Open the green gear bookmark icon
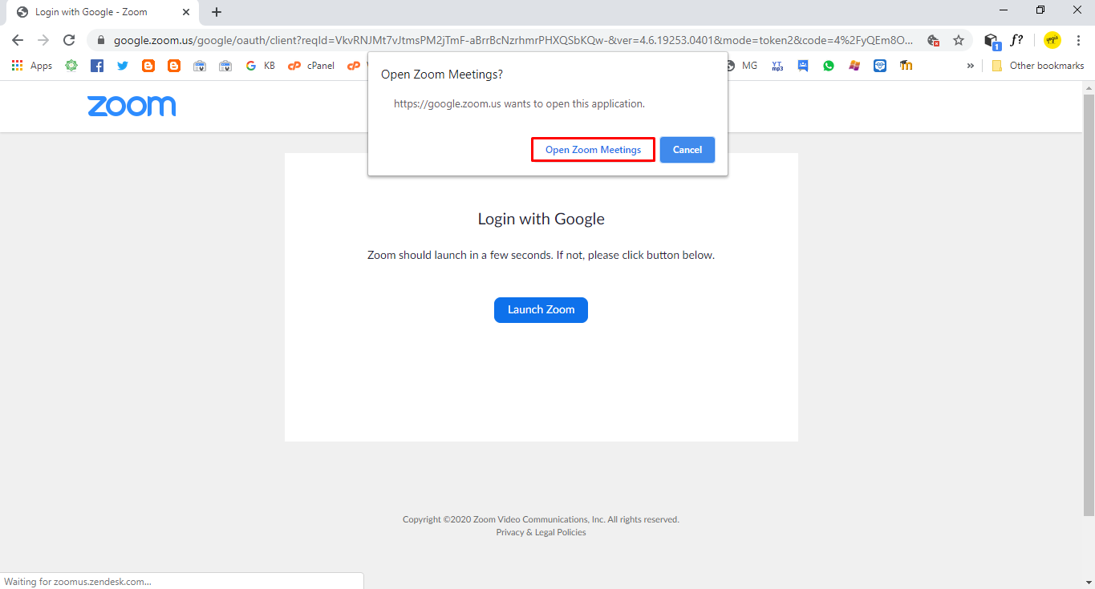 click(71, 66)
